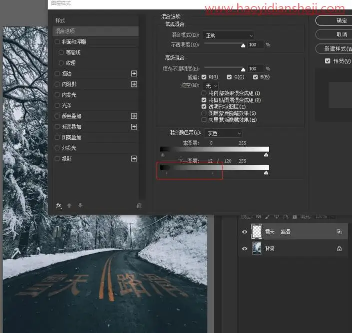
Task: Click the 取消 button
Action: click(334, 34)
